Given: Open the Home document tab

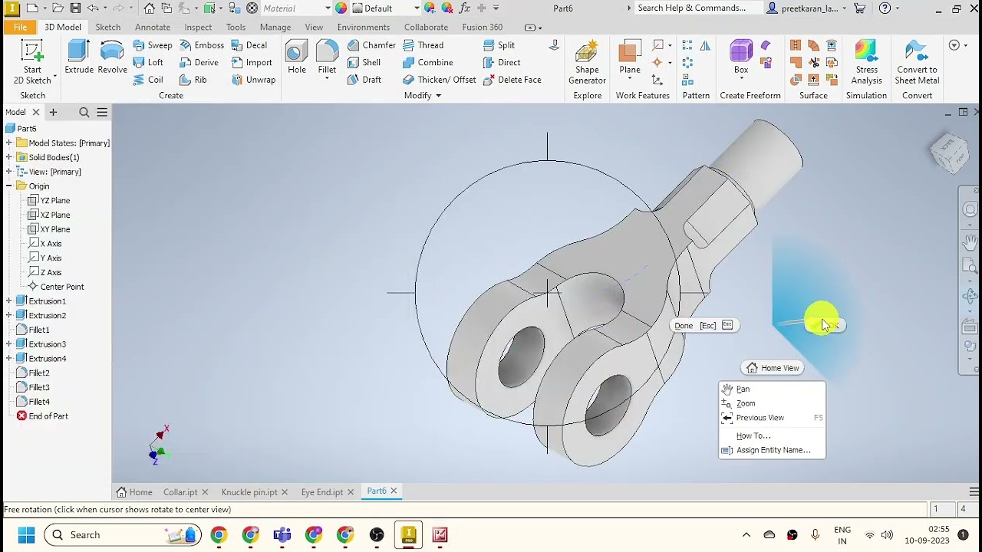Looking at the screenshot, I should 134,492.
